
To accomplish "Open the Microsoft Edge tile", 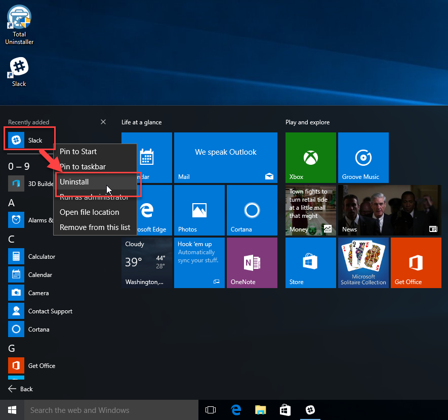I will (154, 210).
